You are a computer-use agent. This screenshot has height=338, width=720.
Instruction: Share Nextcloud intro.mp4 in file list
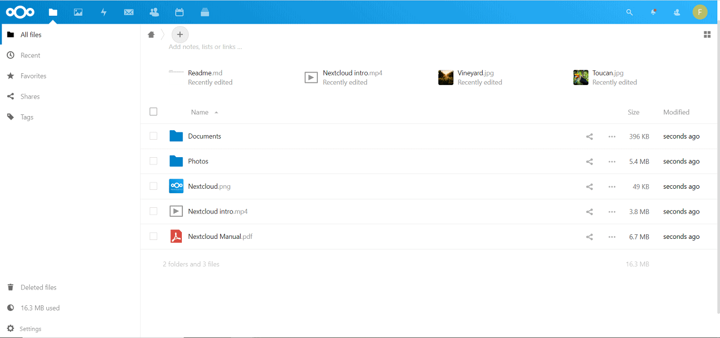[x=590, y=212]
